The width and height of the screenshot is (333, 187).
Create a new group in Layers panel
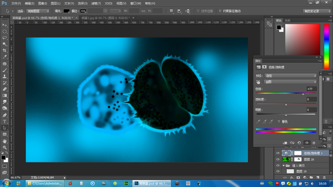pyautogui.click(x=311, y=177)
